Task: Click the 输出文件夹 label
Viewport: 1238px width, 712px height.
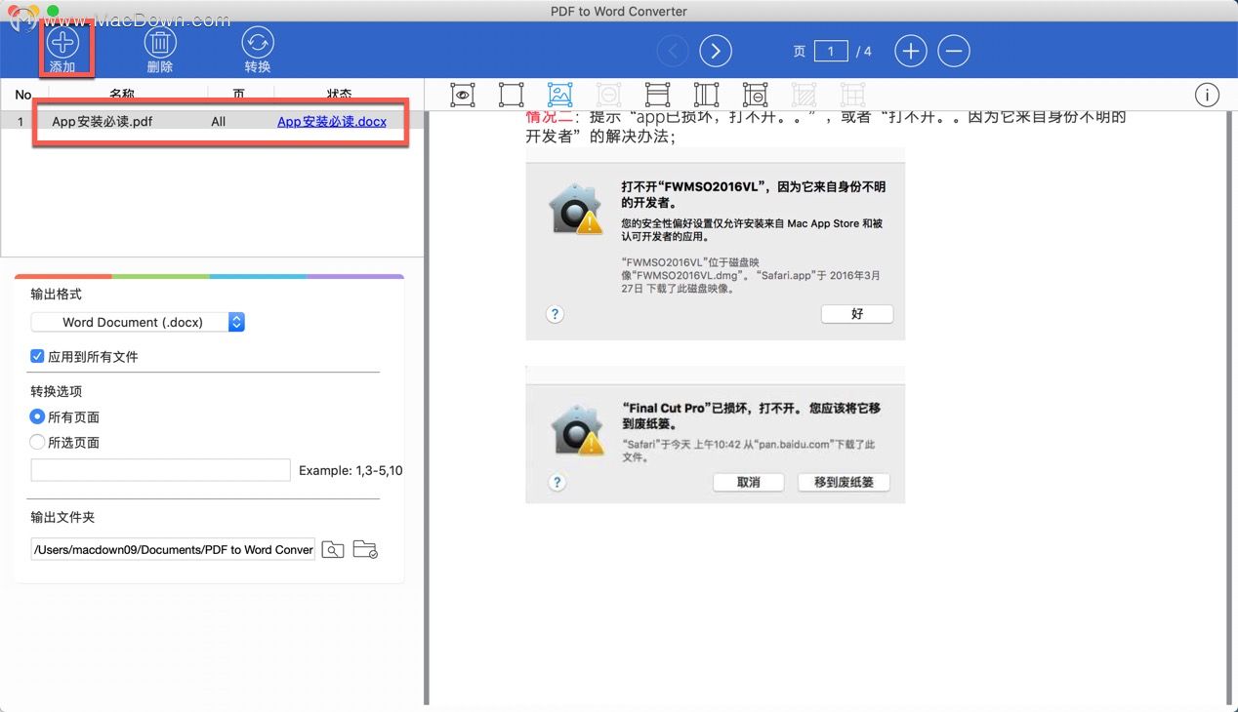Action: pos(62,517)
